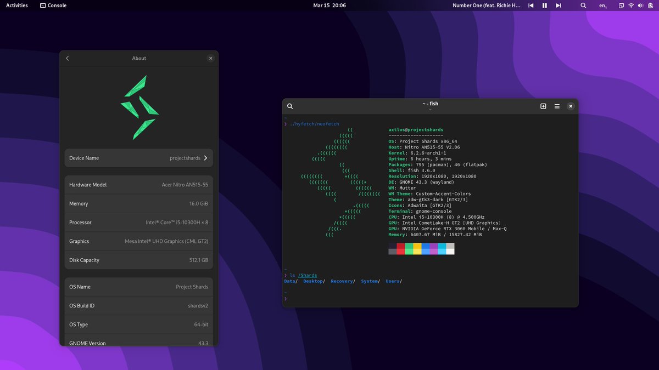The height and width of the screenshot is (370, 659).
Task: Click axtlos@projectshards in the terminal
Action: coord(416,130)
